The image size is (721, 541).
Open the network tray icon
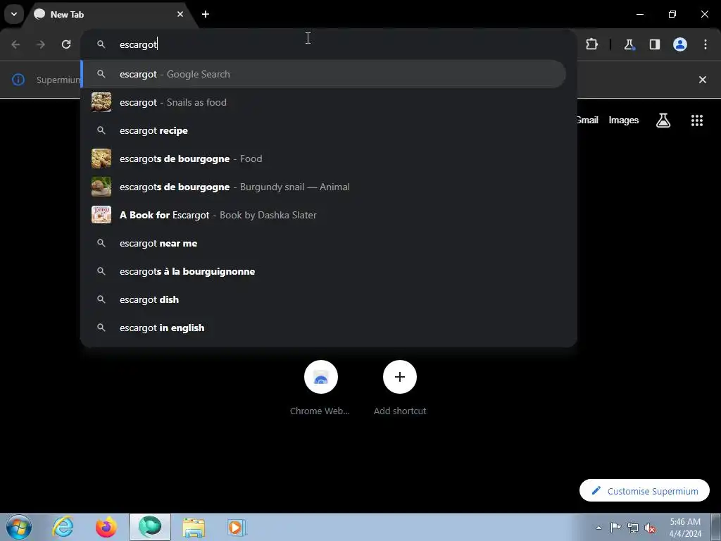(633, 528)
